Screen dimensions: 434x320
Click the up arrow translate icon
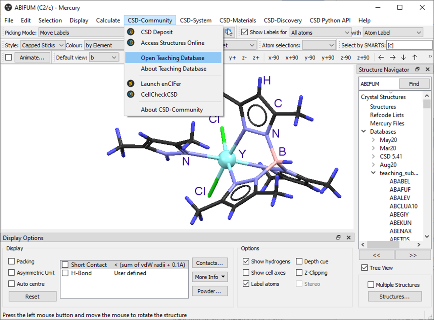pos(415,57)
